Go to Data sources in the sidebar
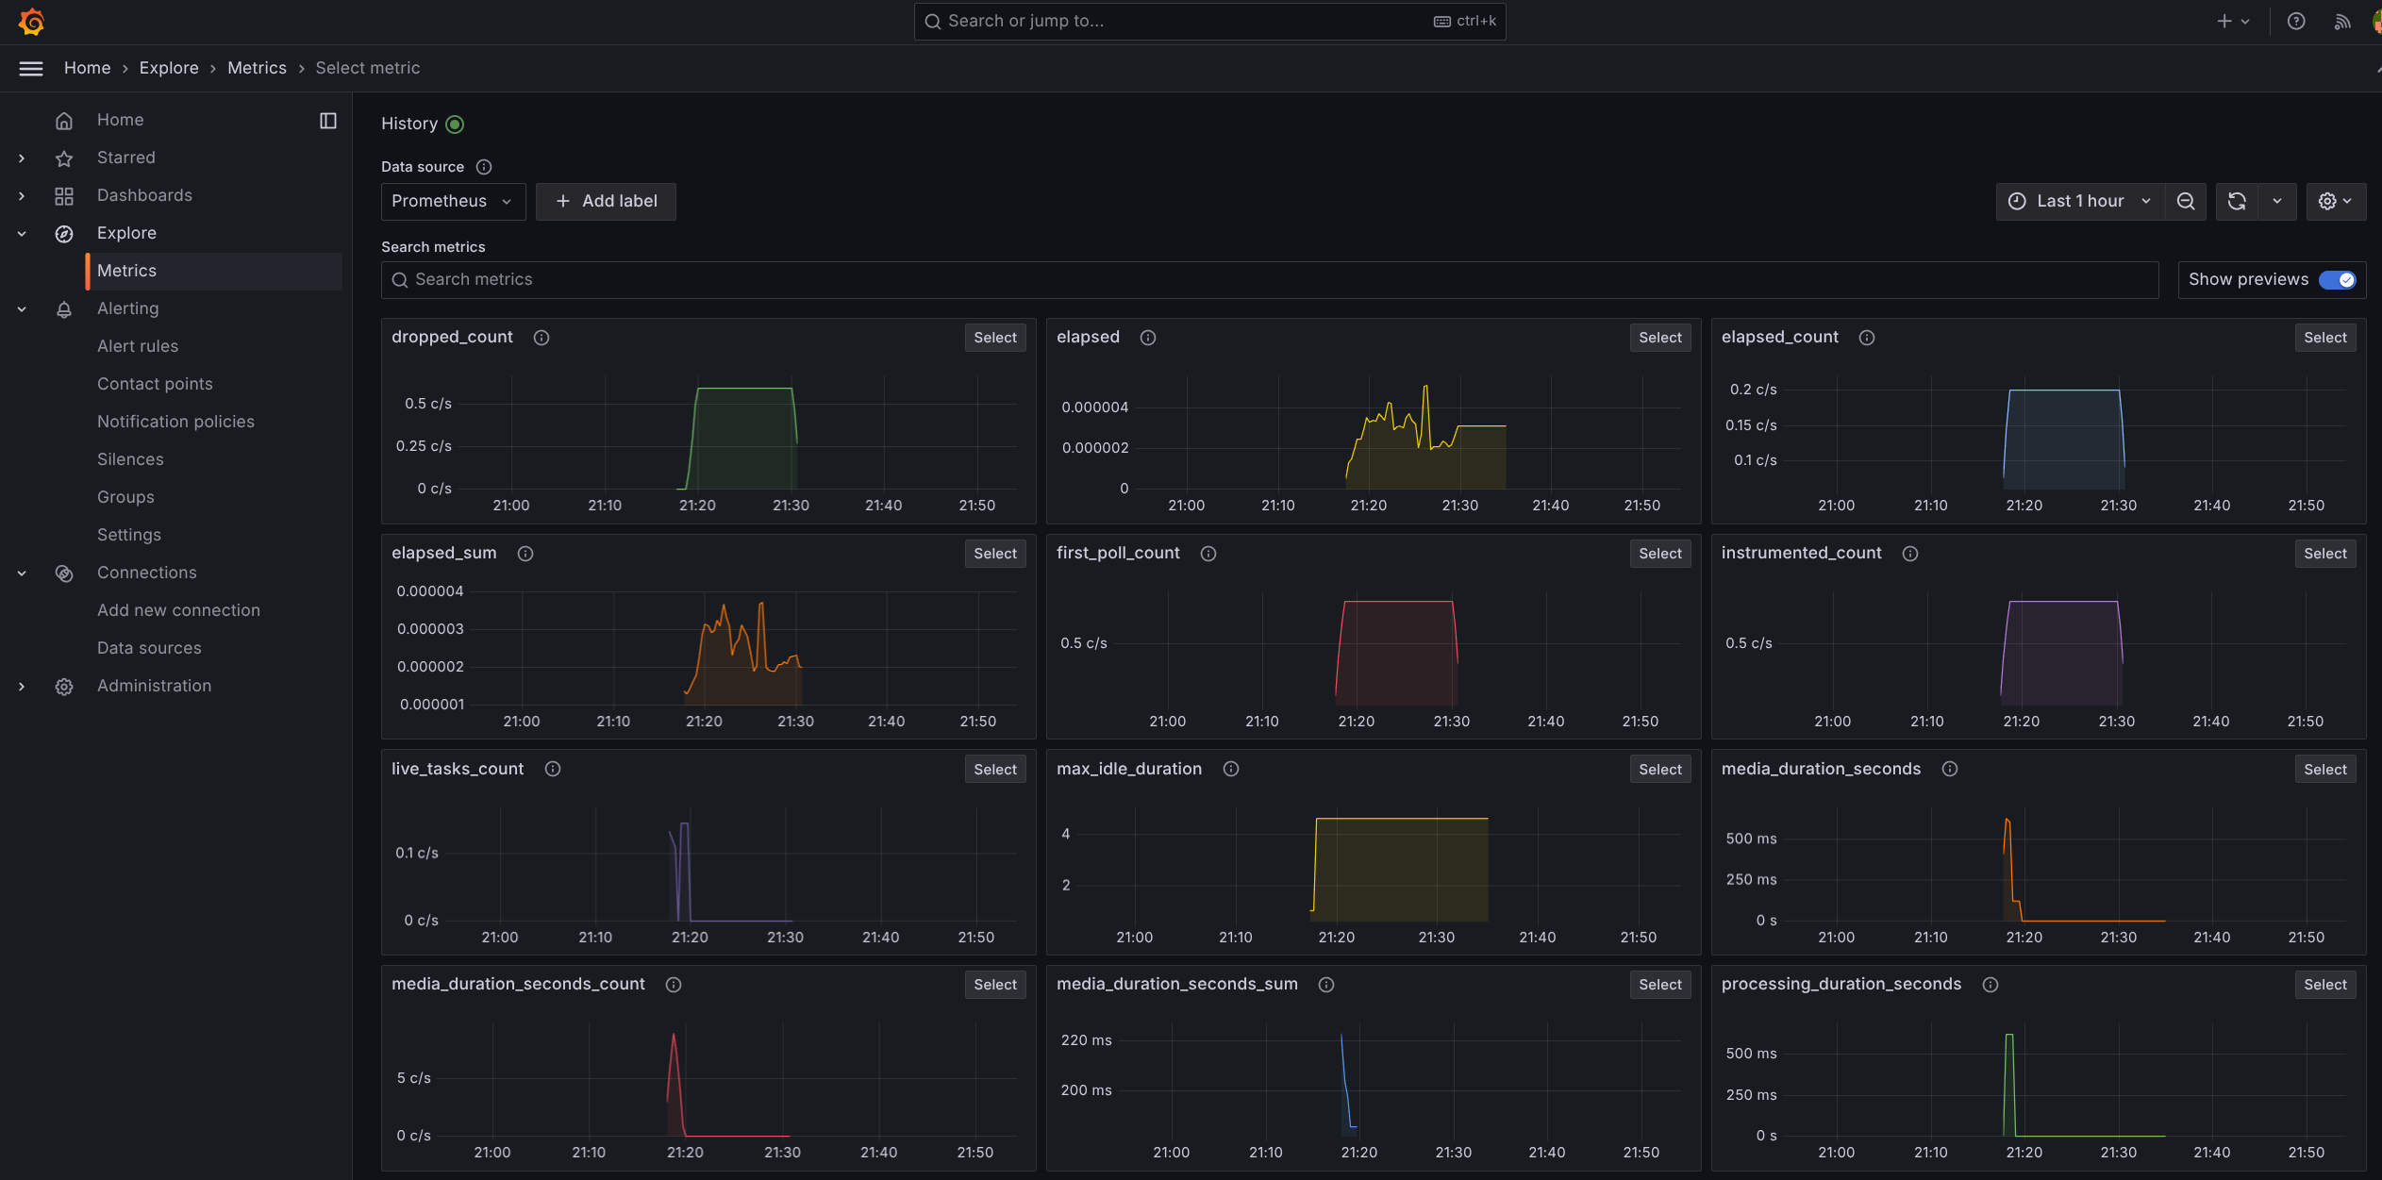The width and height of the screenshot is (2382, 1180). [x=149, y=648]
